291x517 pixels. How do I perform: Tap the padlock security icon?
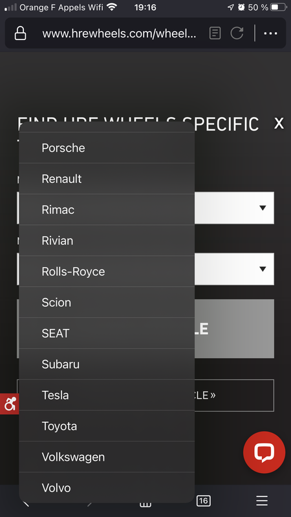21,34
